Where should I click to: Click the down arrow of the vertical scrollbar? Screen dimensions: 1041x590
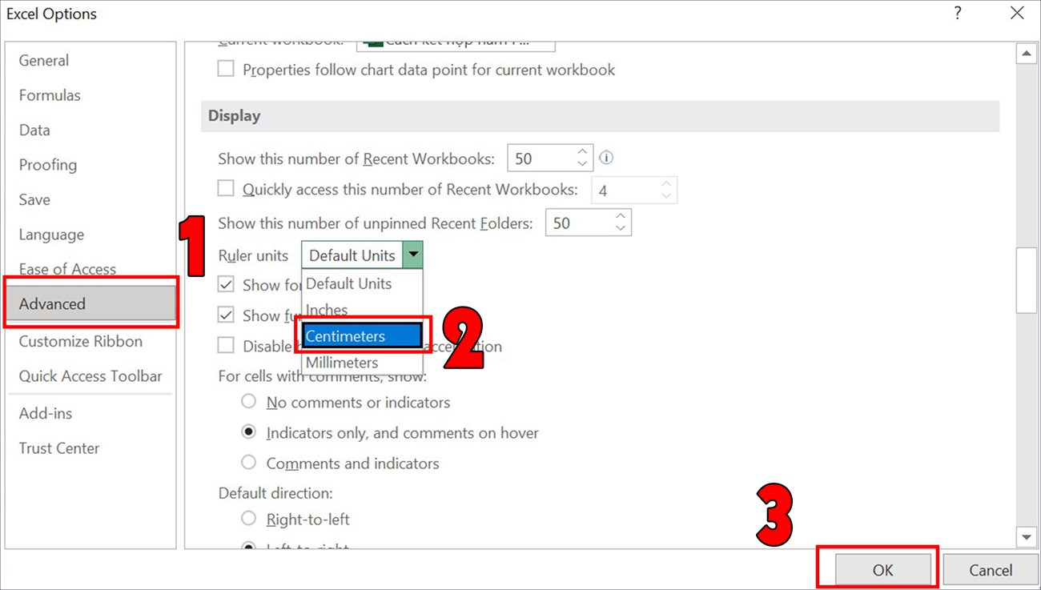point(1027,537)
